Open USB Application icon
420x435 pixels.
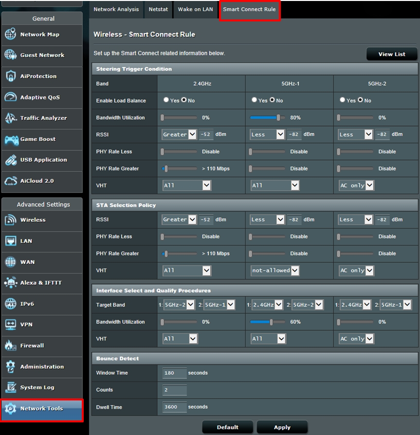[x=11, y=160]
